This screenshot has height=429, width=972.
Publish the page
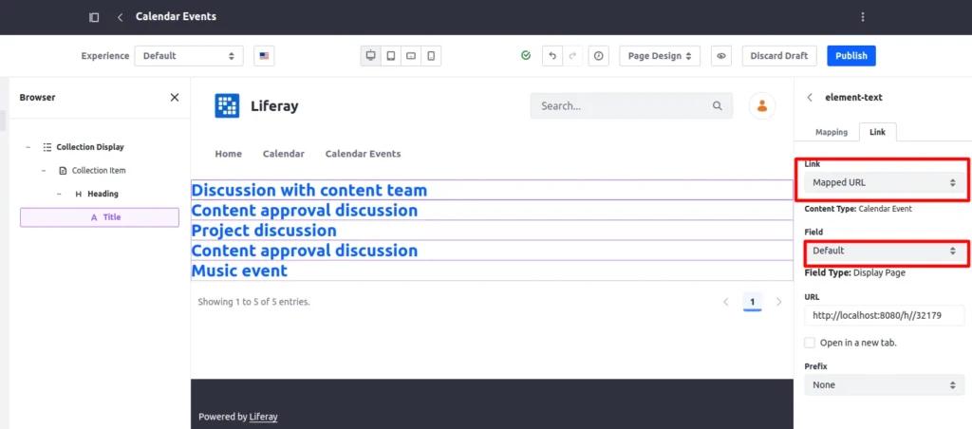851,56
